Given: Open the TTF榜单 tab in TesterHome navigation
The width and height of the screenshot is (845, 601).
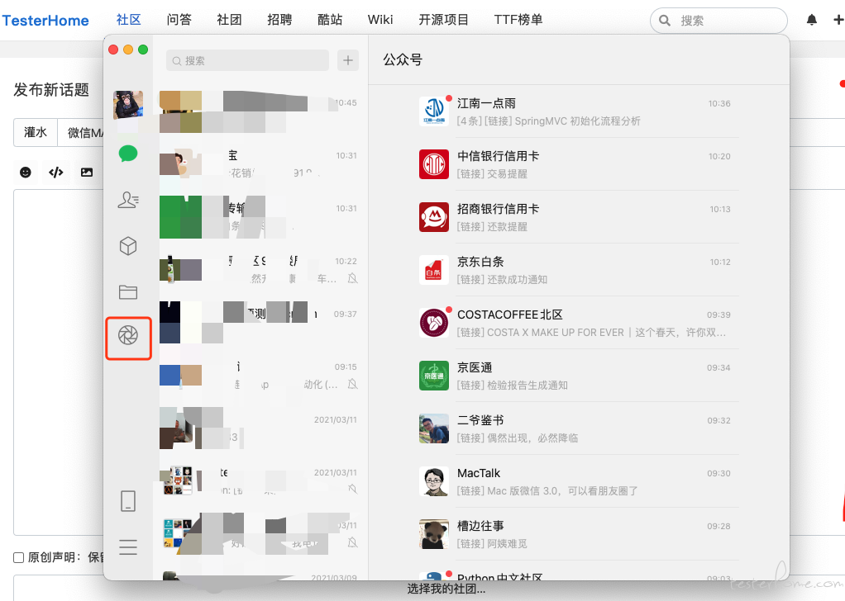Looking at the screenshot, I should pos(518,20).
